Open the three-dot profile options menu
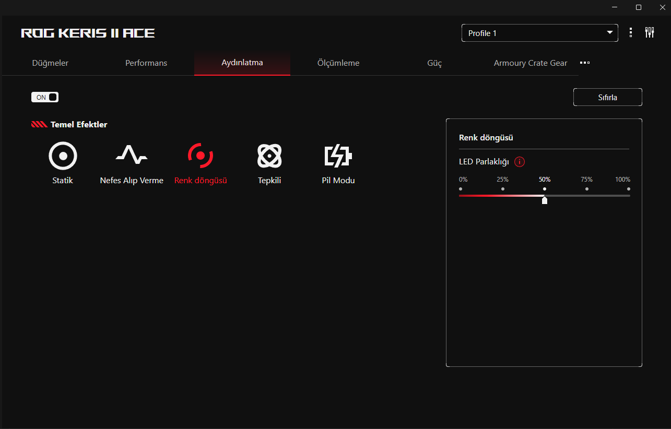 tap(631, 33)
